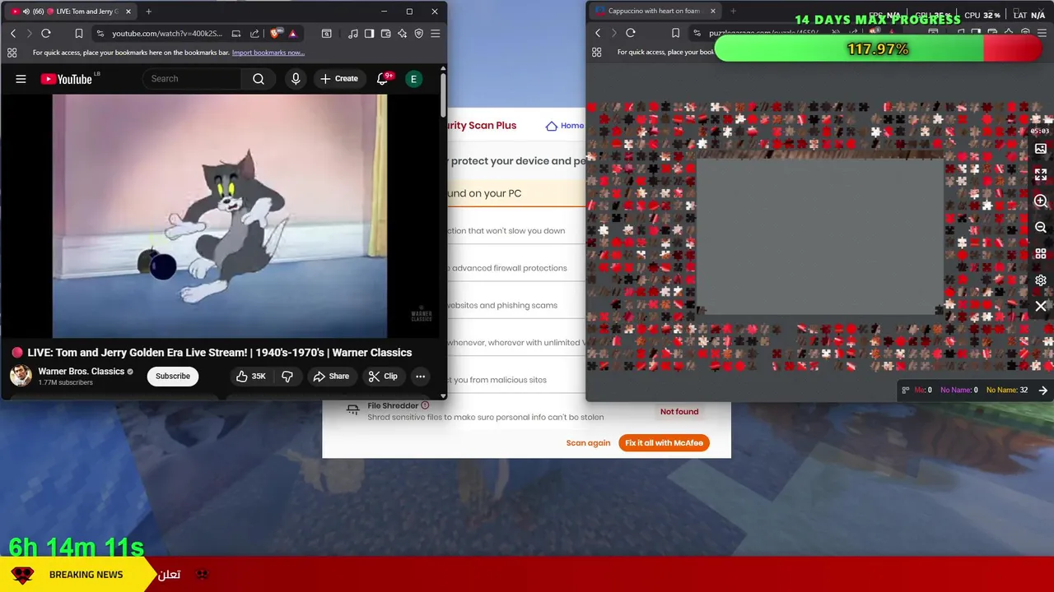
Task: Click Fix it all with McAfee button
Action: point(664,443)
